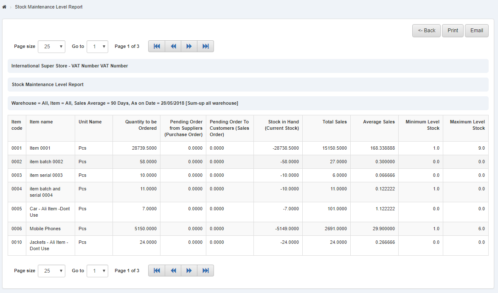Screen dimensions: 498x293
Task: Click the home icon in the breadcrumb
Action: (4, 7)
